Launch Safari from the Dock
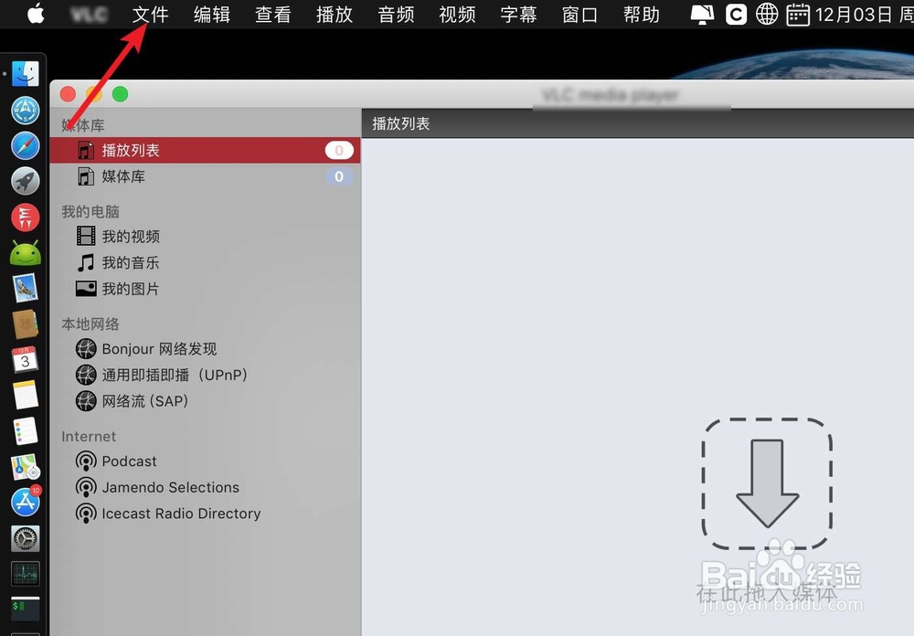Viewport: 914px width, 636px height. coord(25,145)
